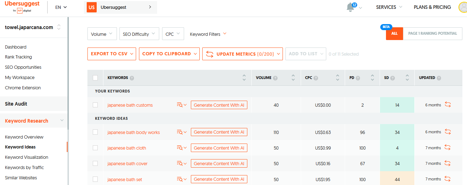This screenshot has height=185, width=467.
Task: Click the US country flag badge
Action: [92, 7]
